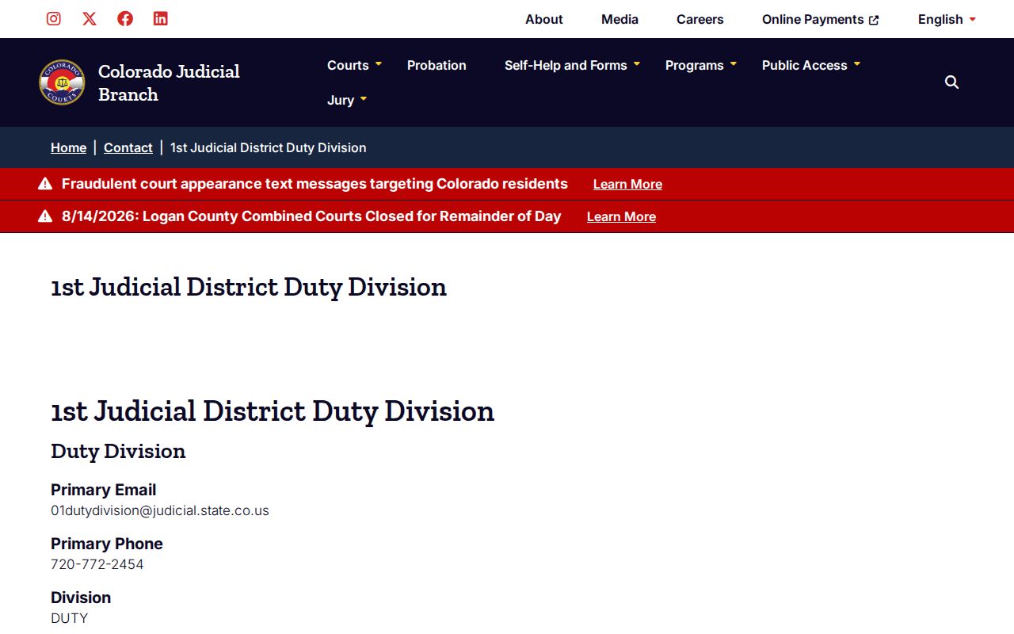Open site search magnifier icon
Screen dimensions: 1014x634
(x=952, y=82)
